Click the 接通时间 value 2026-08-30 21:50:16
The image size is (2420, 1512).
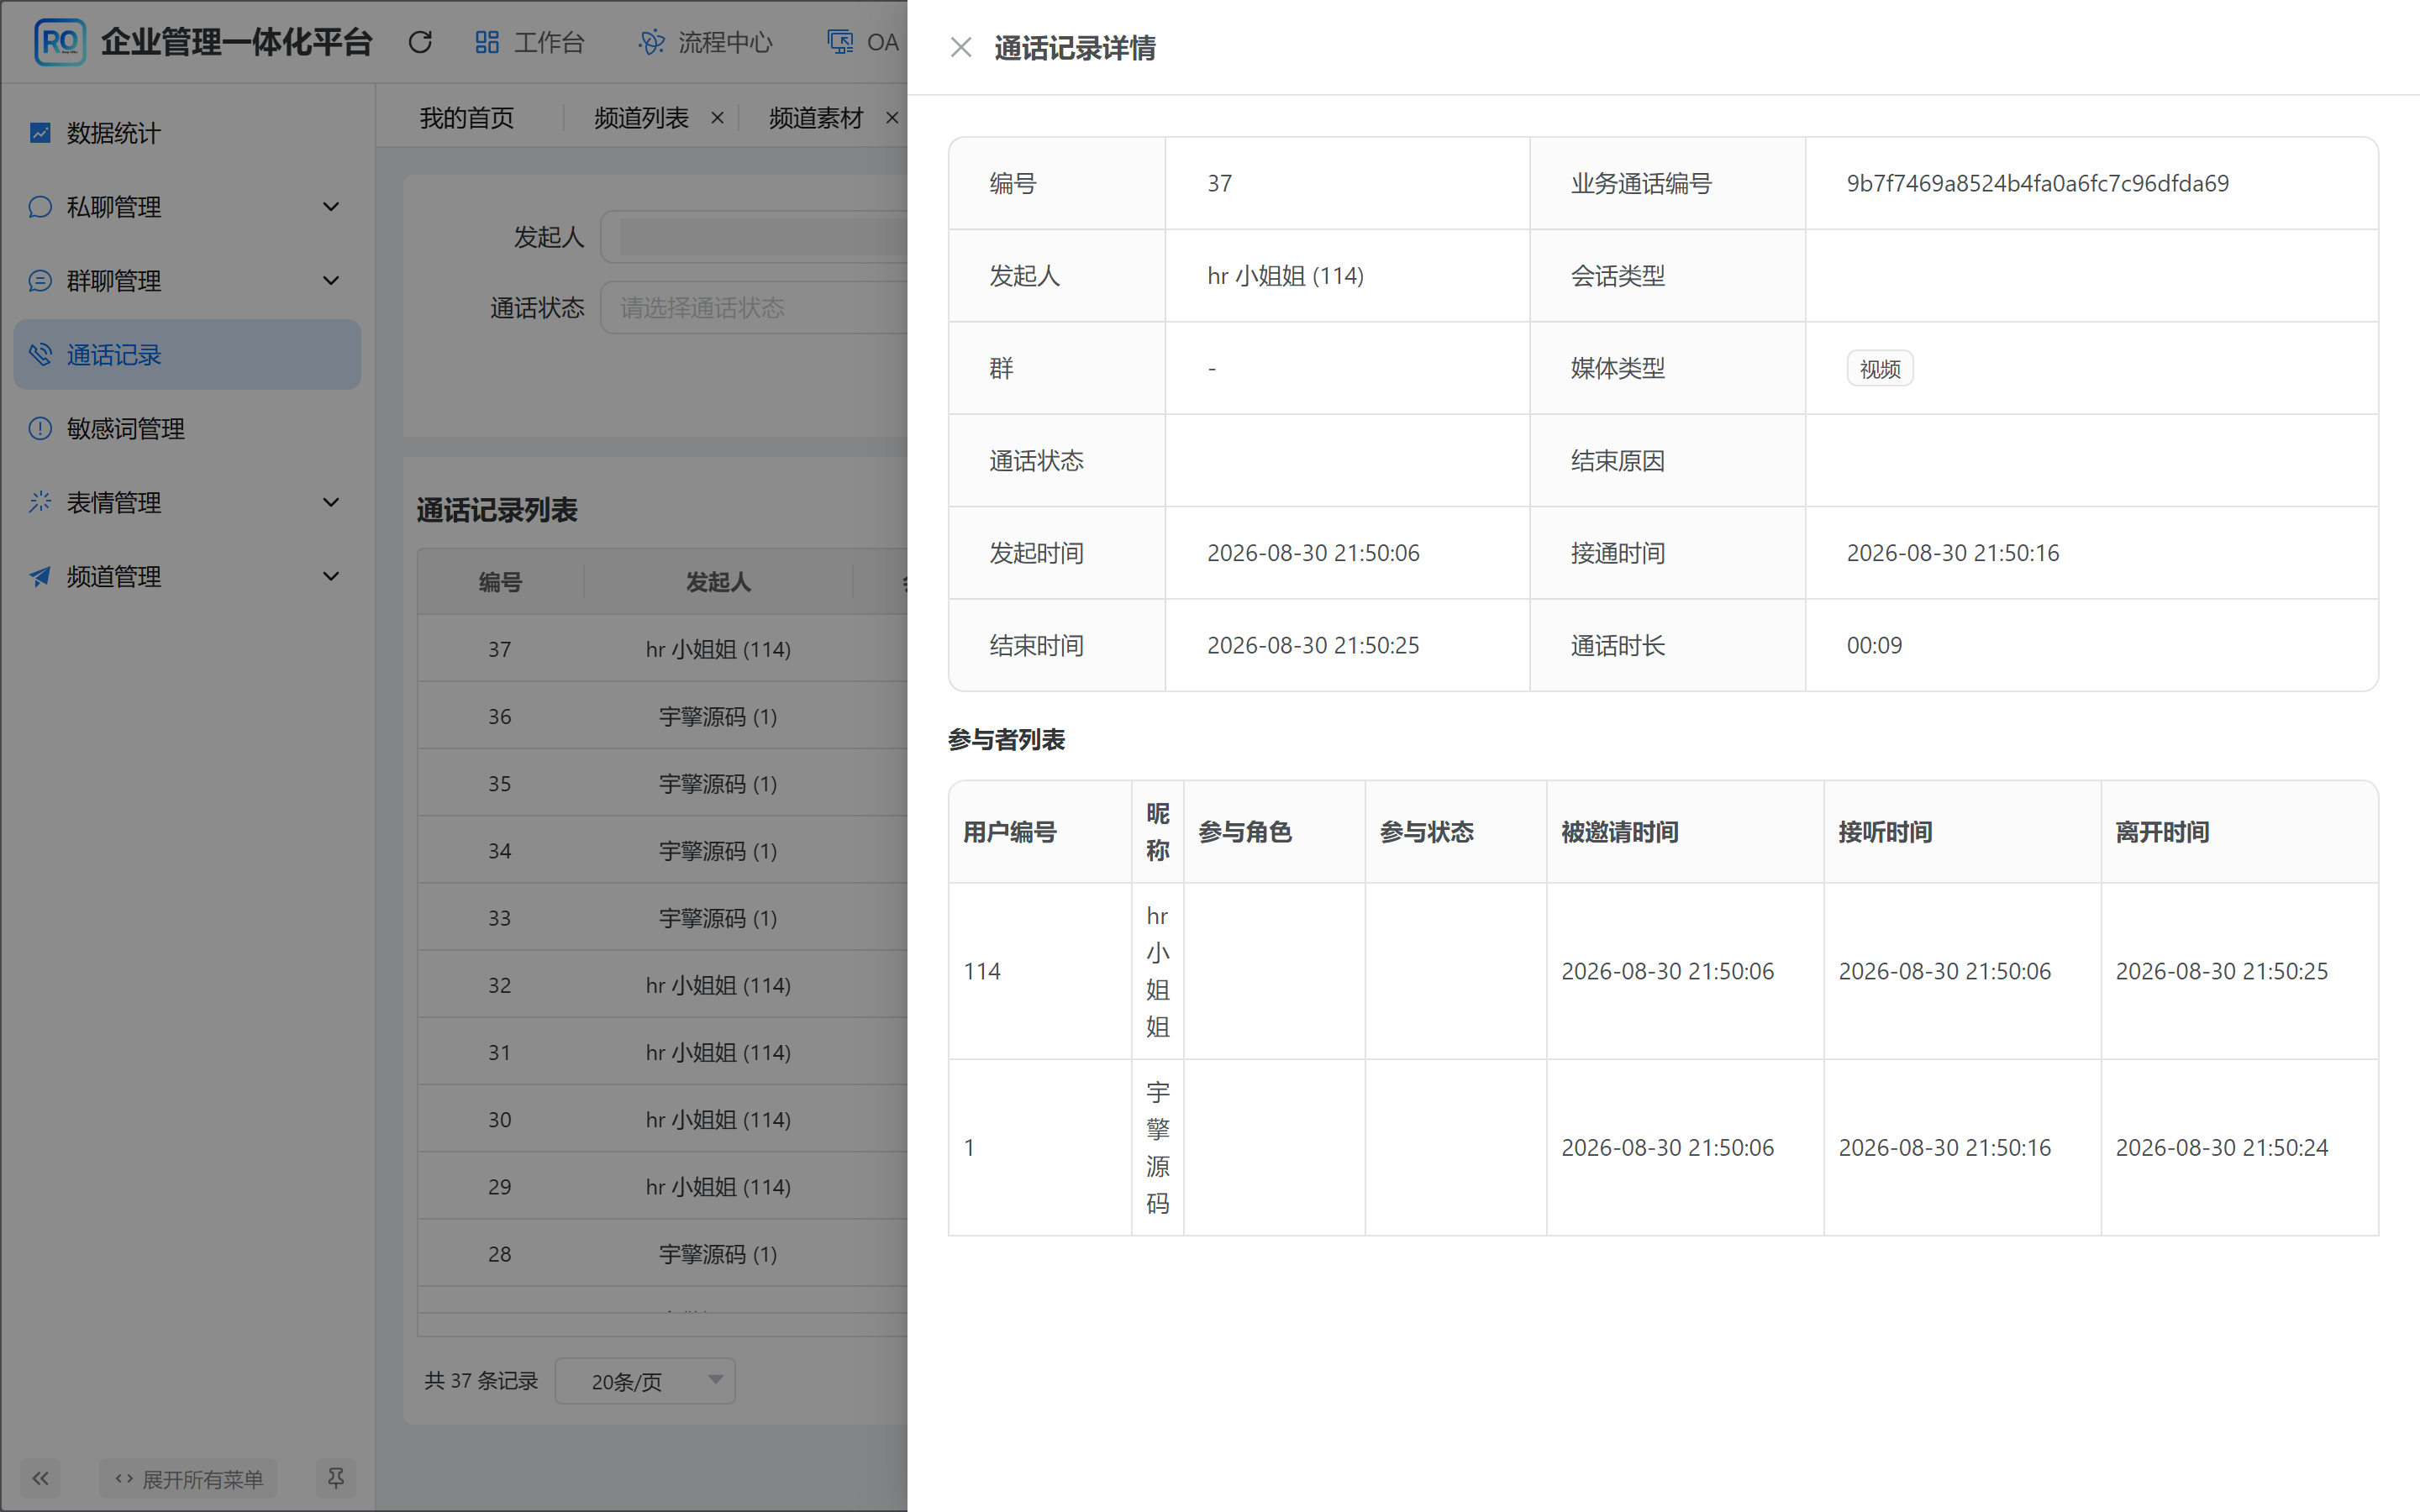[x=1952, y=553]
